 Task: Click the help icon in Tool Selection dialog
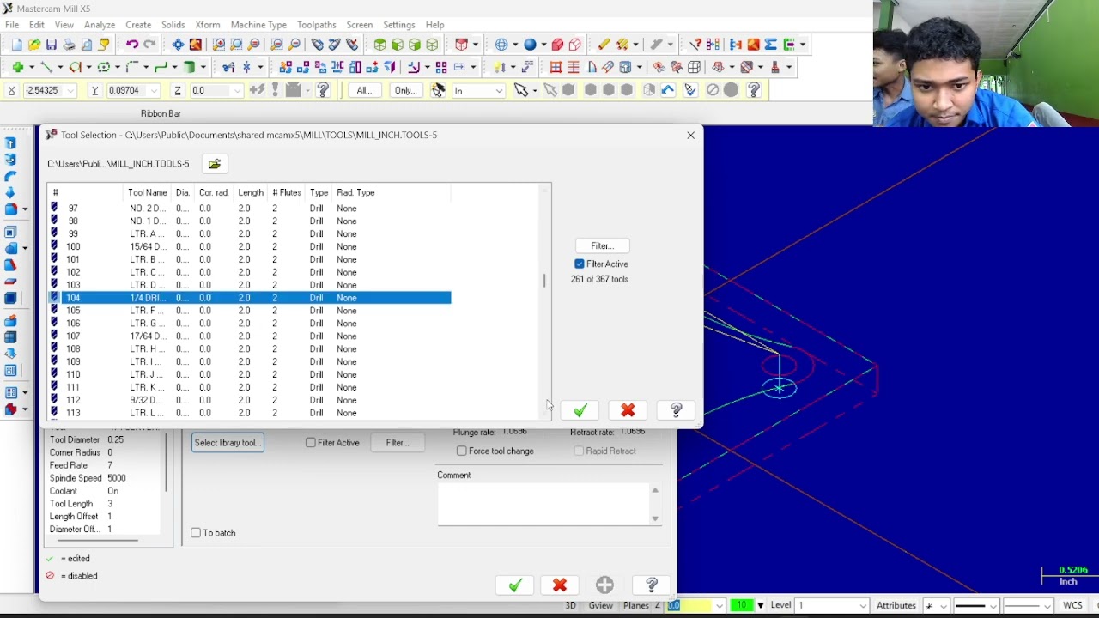(676, 411)
